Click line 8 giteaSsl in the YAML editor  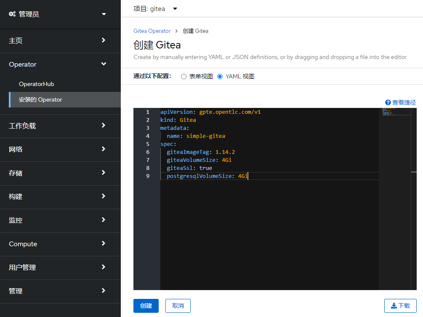pyautogui.click(x=189, y=168)
